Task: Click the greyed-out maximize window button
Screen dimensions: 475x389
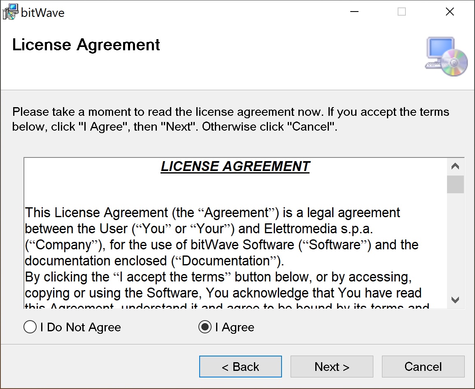Action: click(402, 12)
